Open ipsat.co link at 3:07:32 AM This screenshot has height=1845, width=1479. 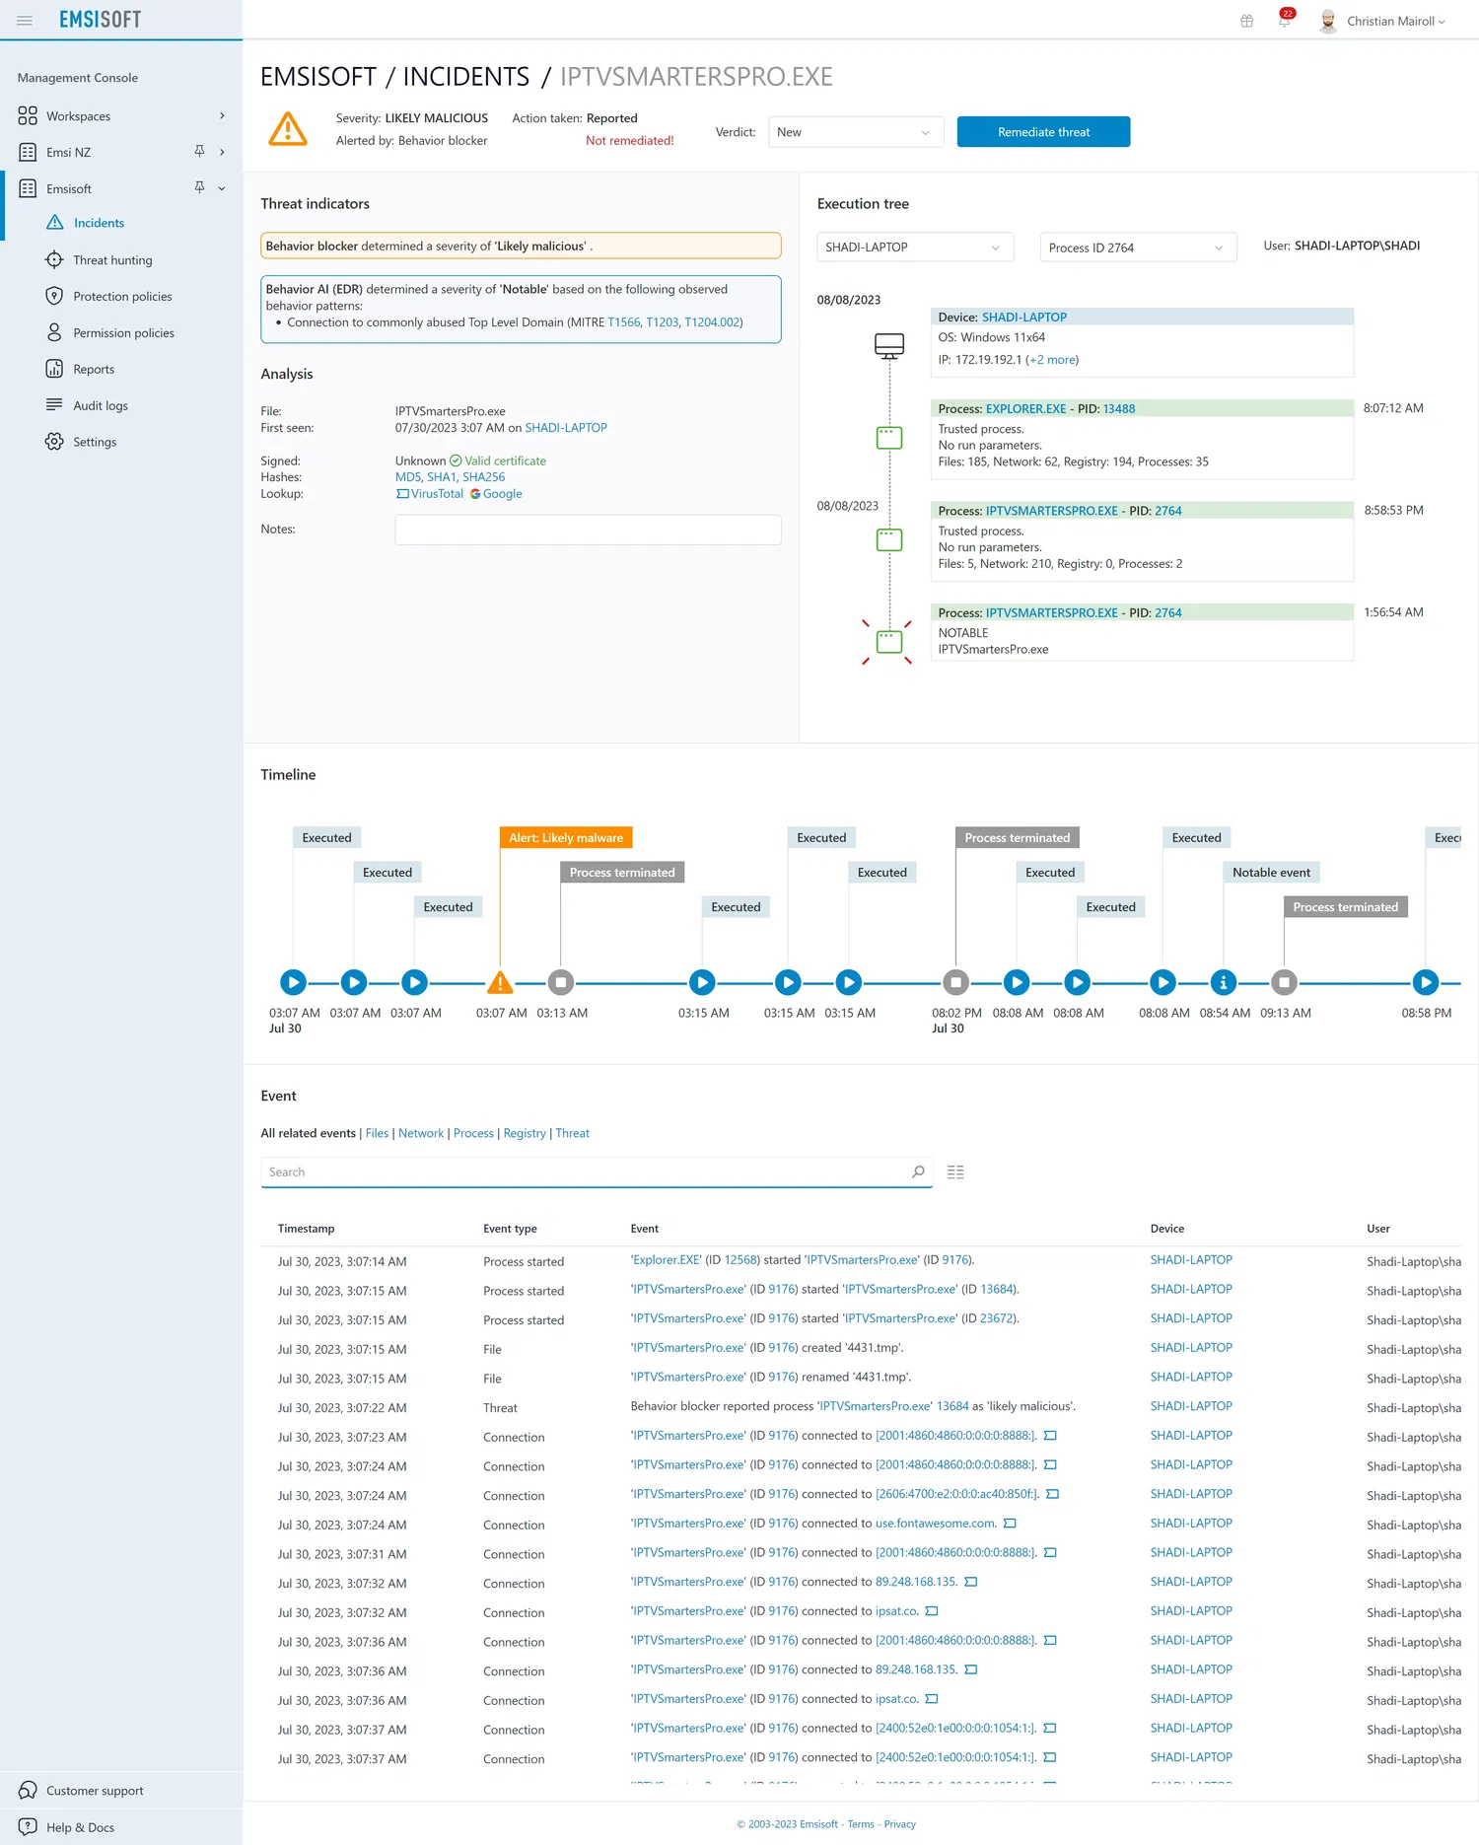(x=896, y=1611)
